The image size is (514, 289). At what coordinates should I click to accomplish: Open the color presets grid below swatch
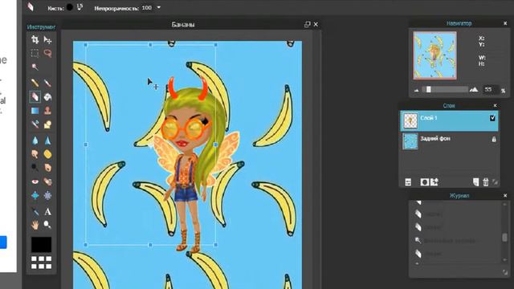click(x=41, y=263)
